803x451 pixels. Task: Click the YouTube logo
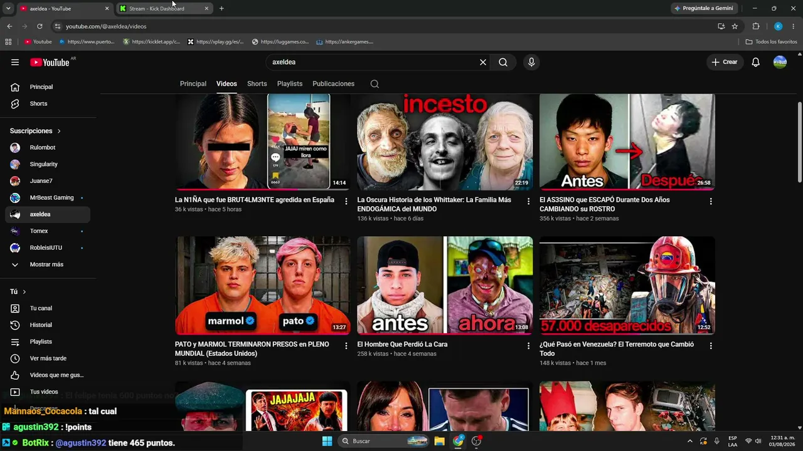50,62
